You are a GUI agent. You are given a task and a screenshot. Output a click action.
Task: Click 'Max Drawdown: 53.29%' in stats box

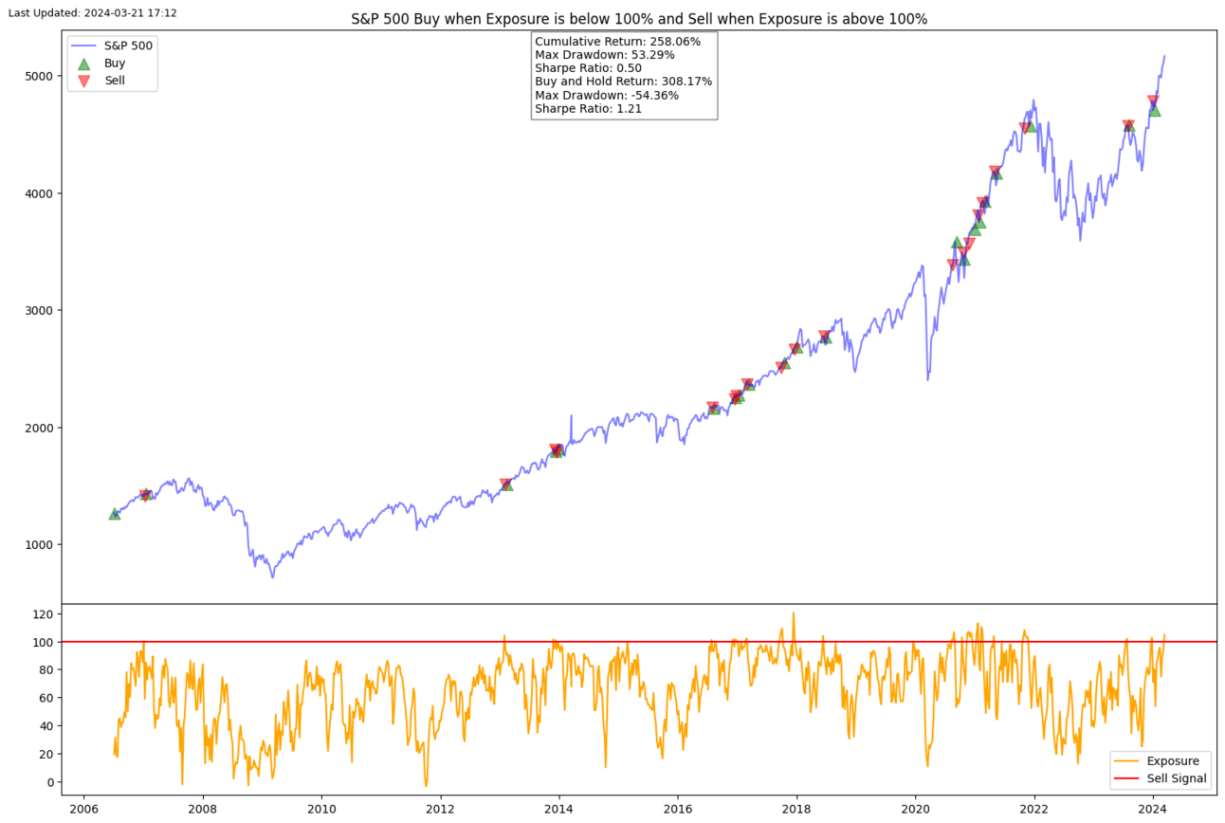point(605,55)
